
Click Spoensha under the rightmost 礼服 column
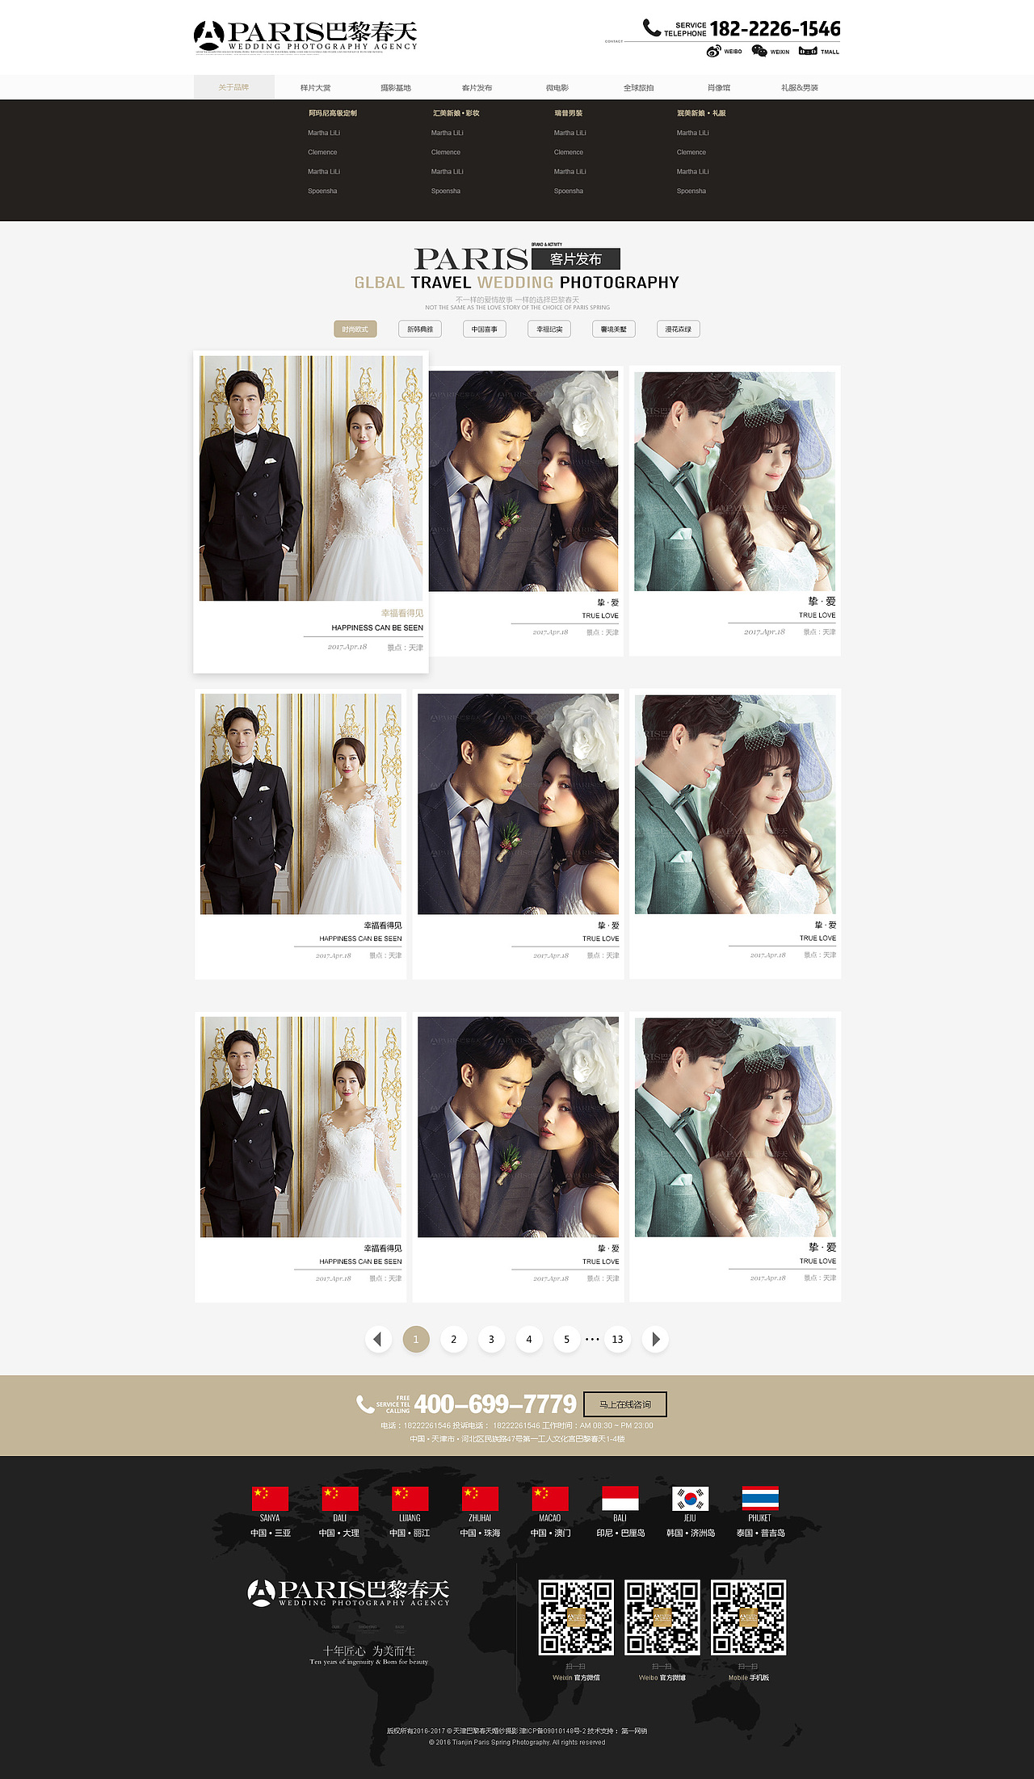691,191
